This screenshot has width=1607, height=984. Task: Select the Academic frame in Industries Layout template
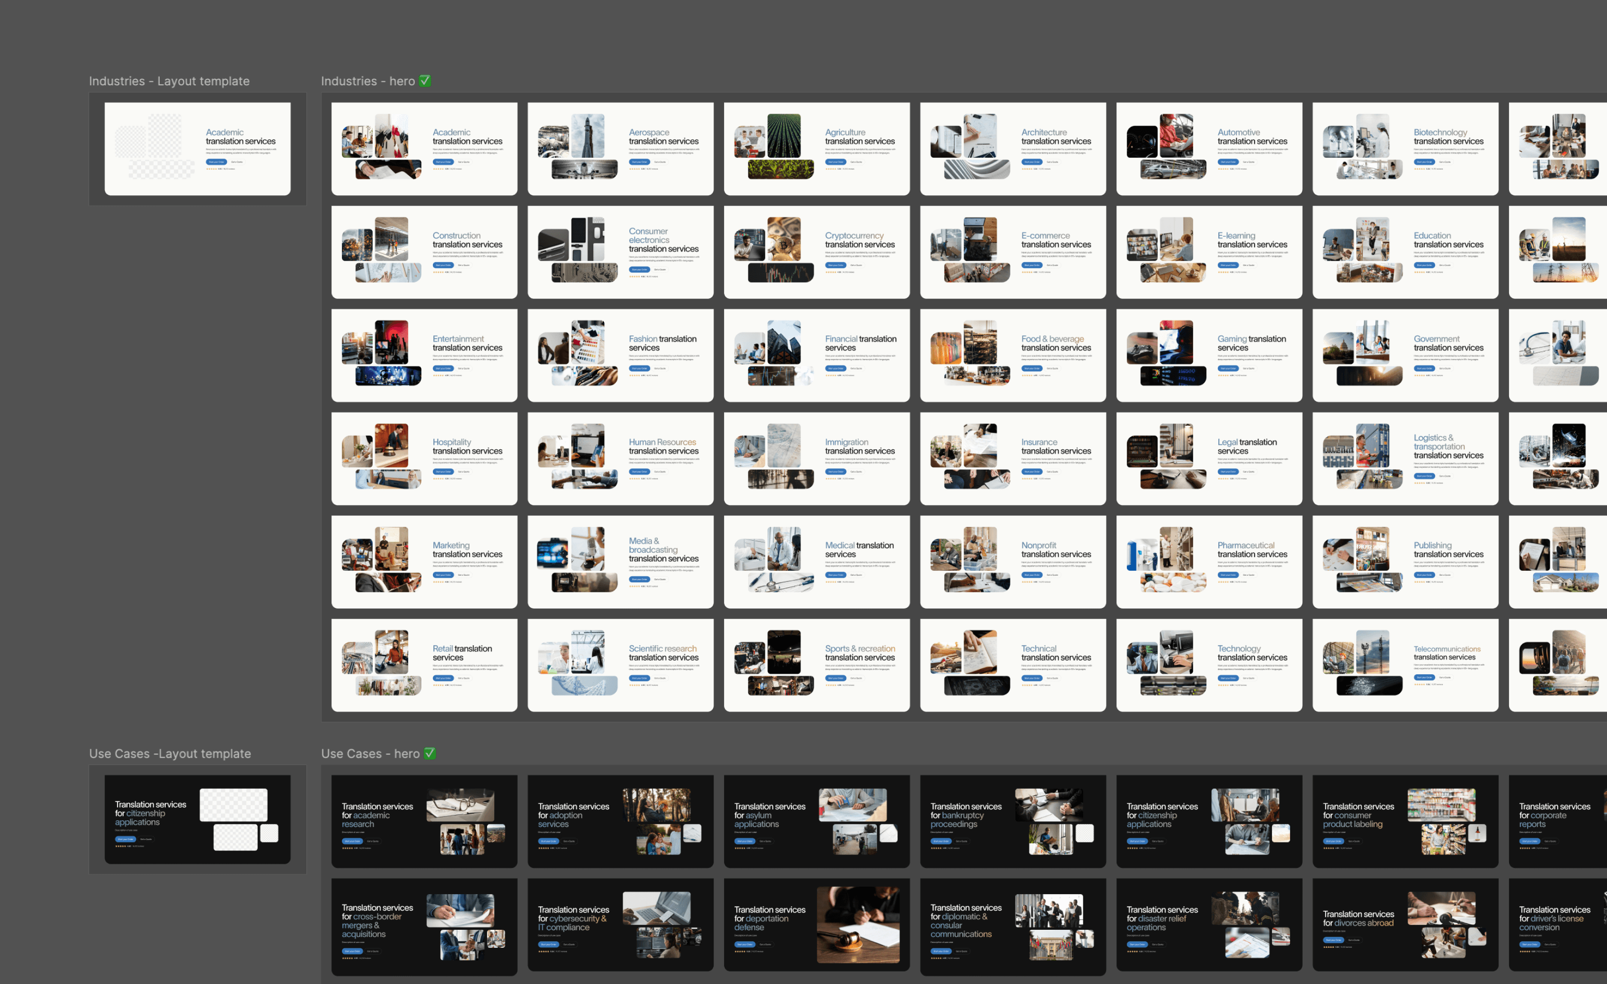click(198, 149)
